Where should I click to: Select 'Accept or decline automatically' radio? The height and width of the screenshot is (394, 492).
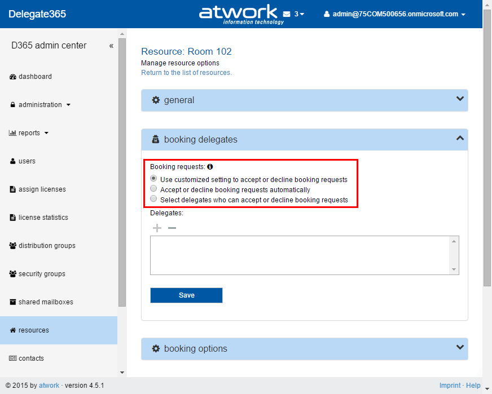pos(153,188)
